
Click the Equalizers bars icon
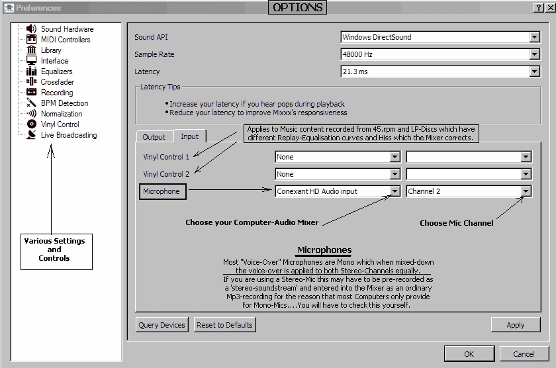tap(31, 71)
